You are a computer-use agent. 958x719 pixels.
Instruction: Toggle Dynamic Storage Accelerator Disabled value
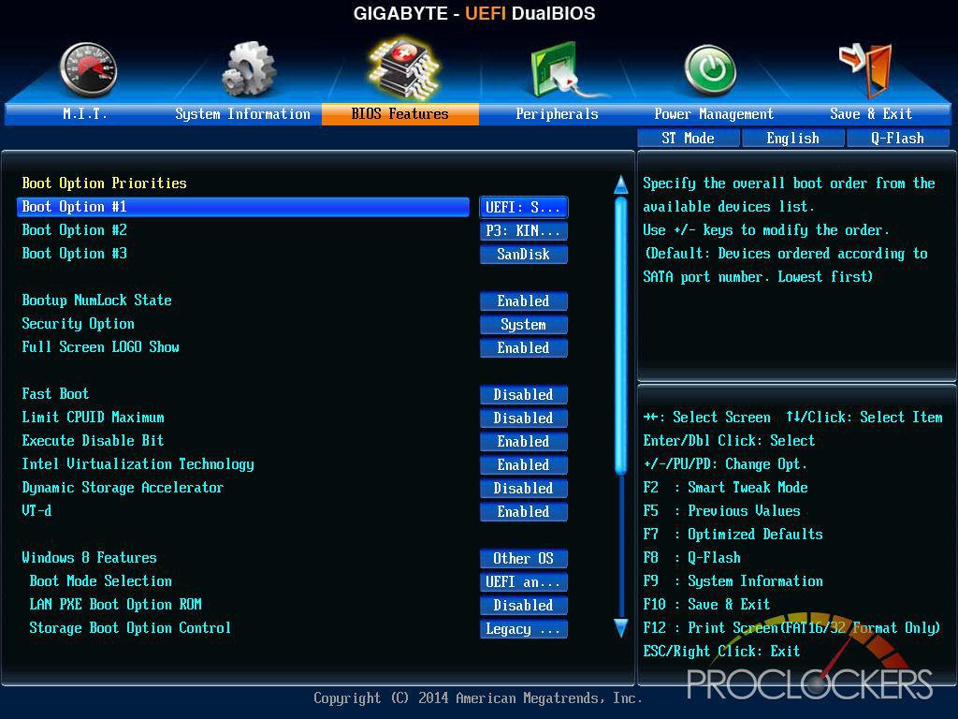pos(524,488)
